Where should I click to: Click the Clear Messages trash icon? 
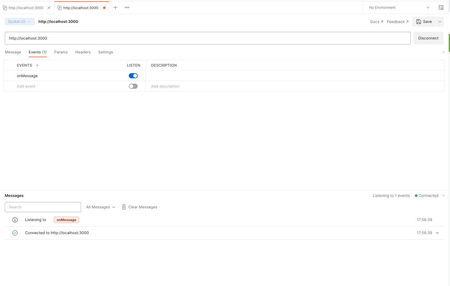(x=123, y=207)
